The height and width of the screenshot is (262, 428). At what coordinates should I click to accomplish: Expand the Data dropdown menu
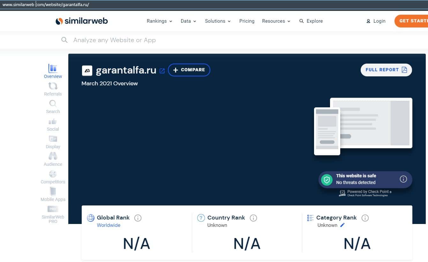(189, 21)
